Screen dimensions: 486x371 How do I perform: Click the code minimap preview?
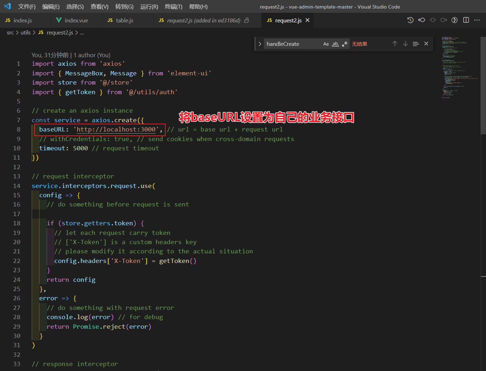[x=460, y=68]
